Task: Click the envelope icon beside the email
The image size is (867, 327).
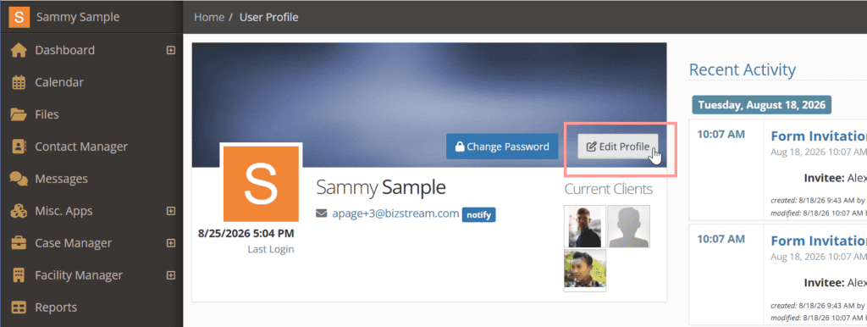Action: click(321, 213)
